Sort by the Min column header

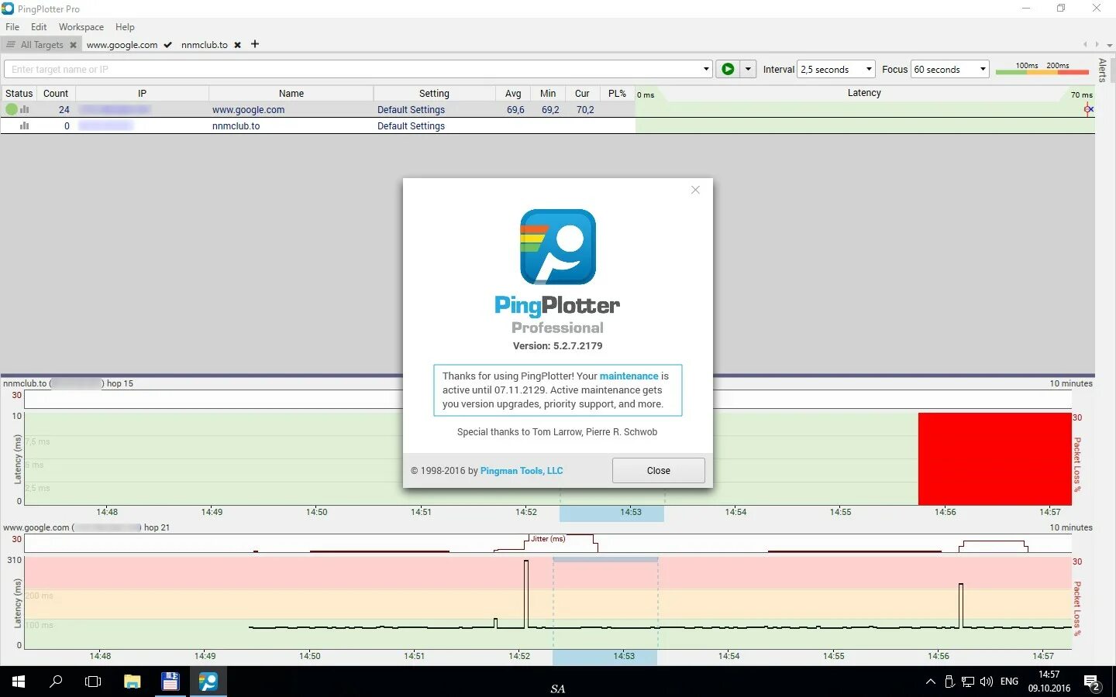(x=548, y=93)
